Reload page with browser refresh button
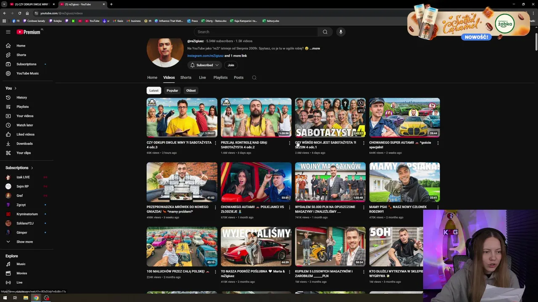Screen dimensions: 538x302 (19, 13)
